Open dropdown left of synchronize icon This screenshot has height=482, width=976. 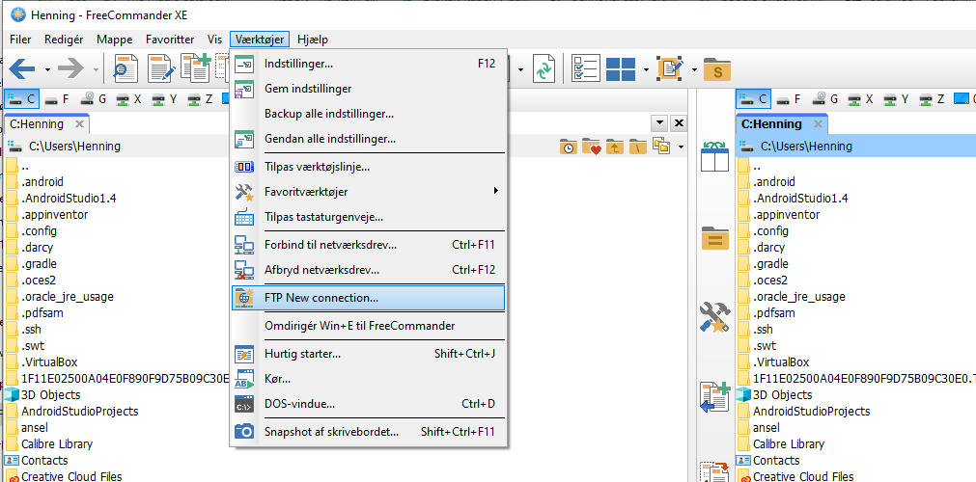coord(521,69)
